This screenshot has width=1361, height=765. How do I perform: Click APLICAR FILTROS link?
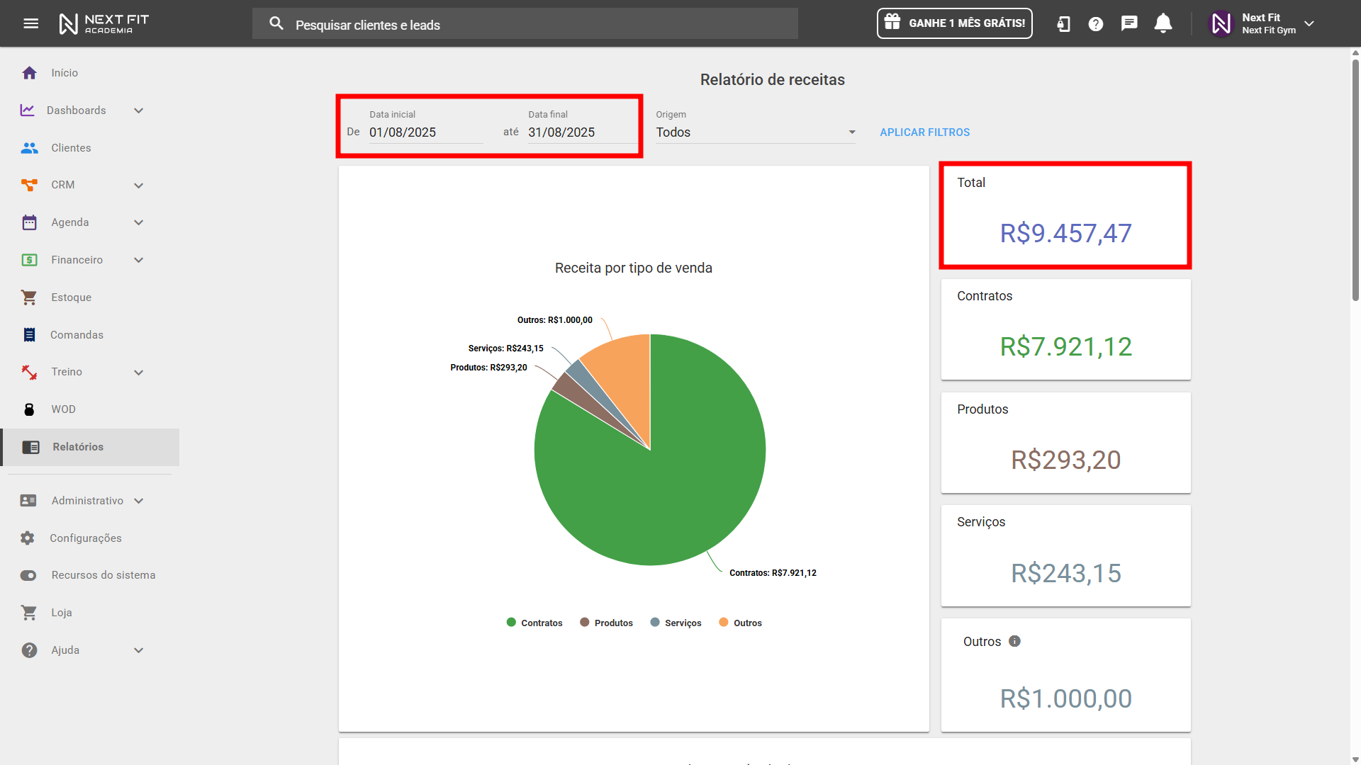(924, 132)
